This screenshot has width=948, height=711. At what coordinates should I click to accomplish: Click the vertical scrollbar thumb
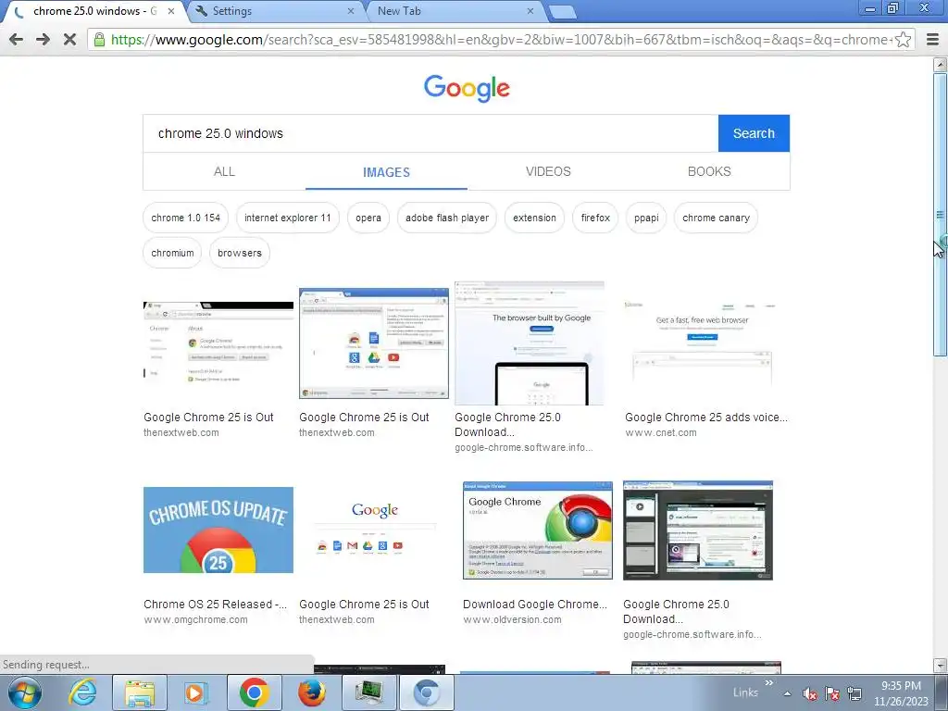click(x=941, y=215)
